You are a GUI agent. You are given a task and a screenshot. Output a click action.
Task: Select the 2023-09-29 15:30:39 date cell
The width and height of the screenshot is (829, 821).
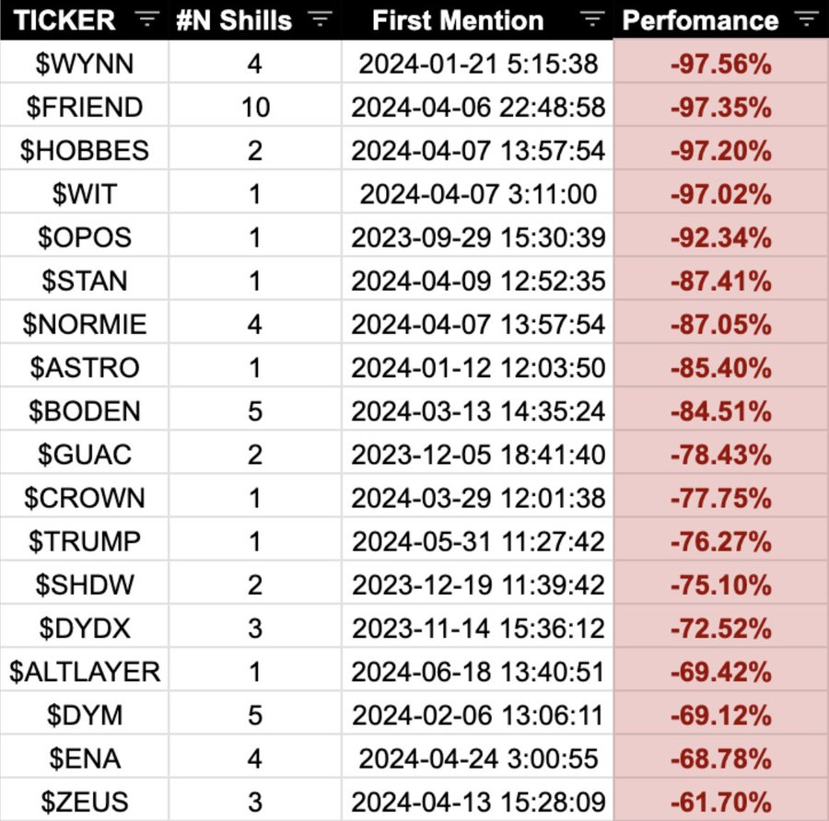tap(478, 237)
